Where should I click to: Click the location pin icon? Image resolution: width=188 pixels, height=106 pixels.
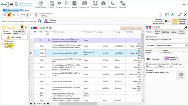tap(16, 4)
